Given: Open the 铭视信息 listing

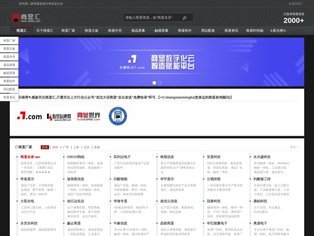Looking at the screenshot, I should point(167,157).
